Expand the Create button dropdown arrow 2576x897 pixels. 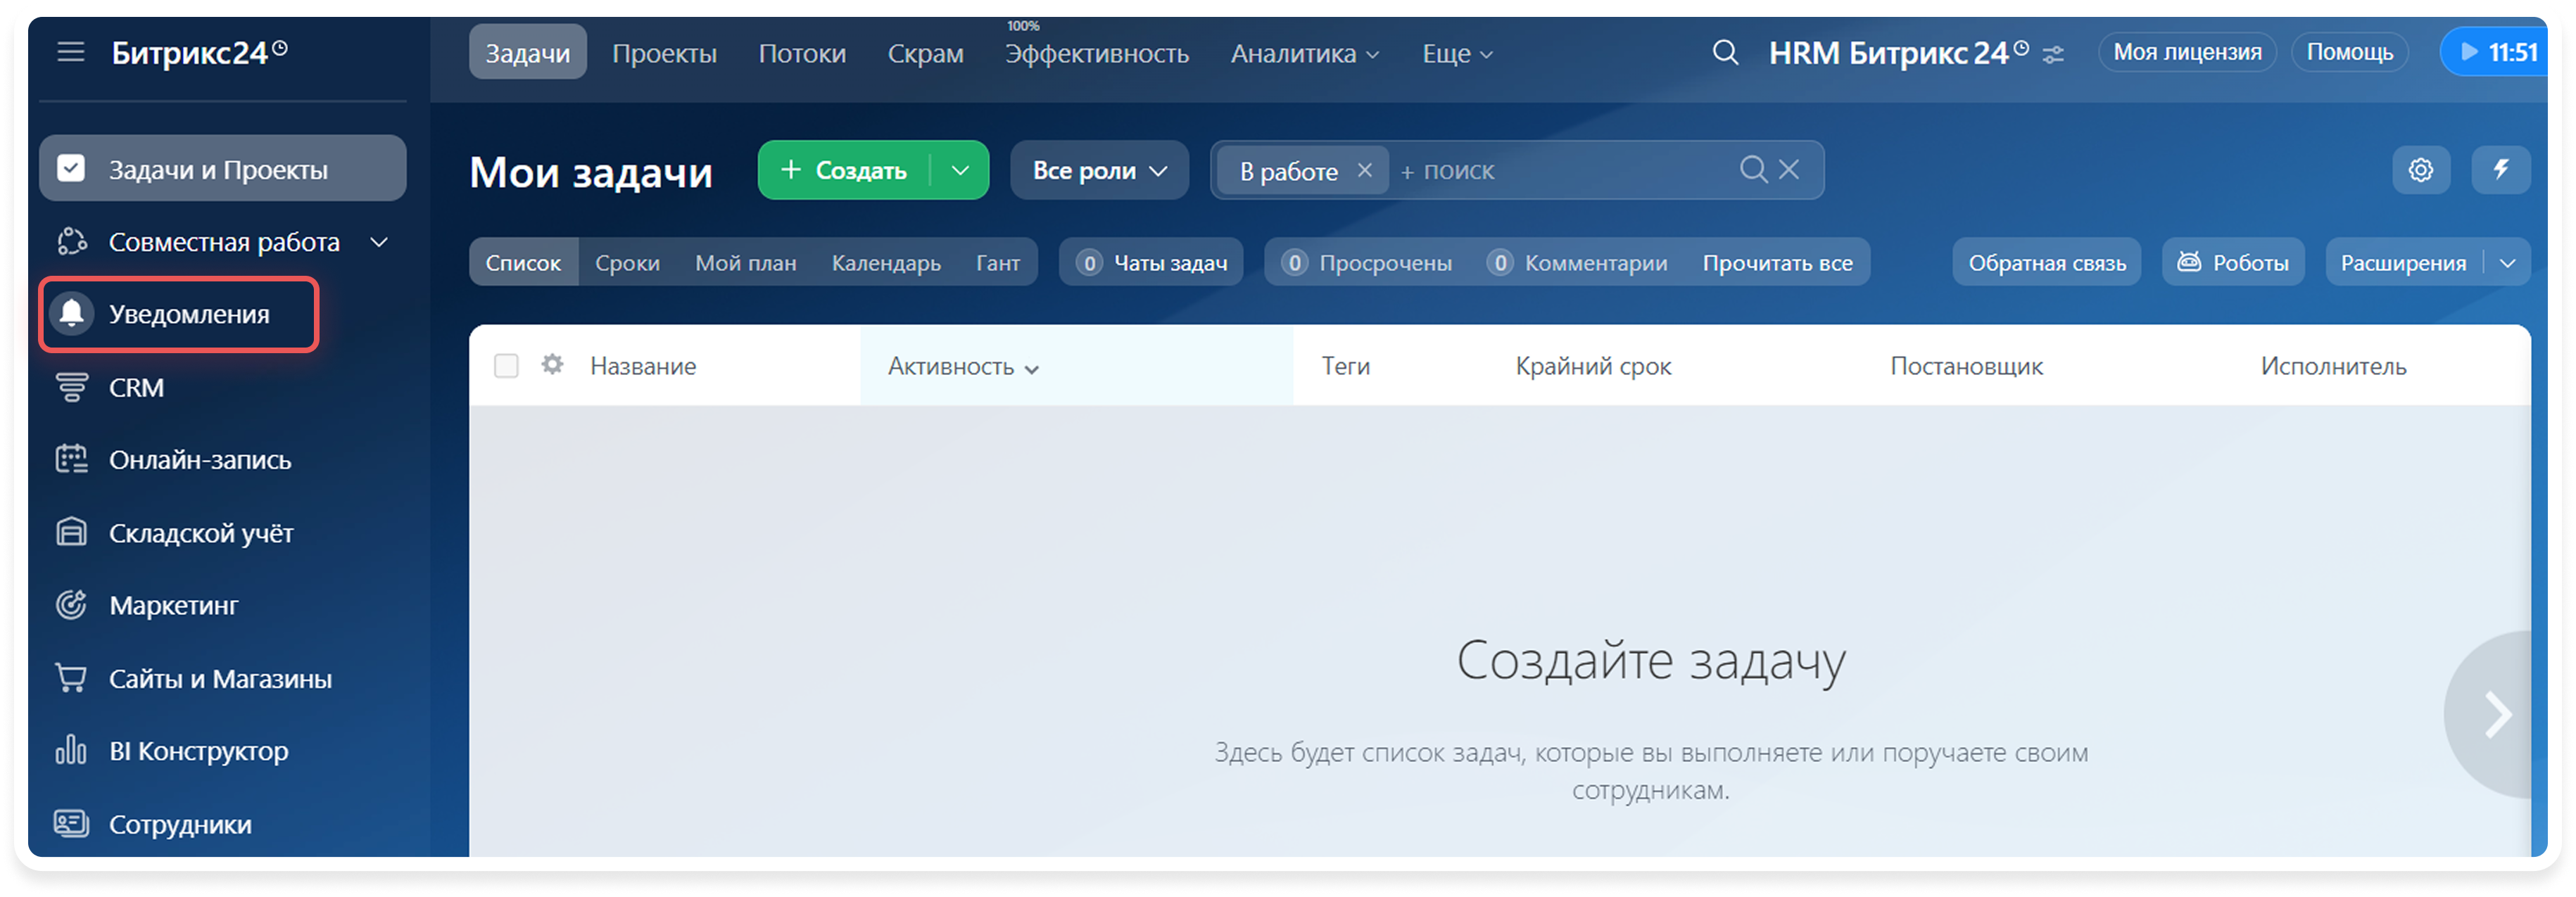tap(960, 170)
